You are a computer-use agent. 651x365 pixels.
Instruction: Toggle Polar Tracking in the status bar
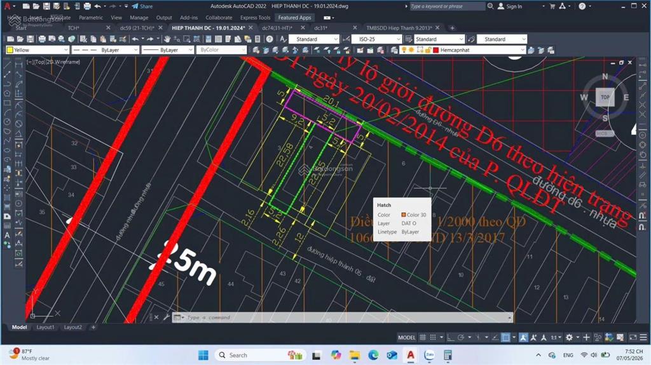[460, 337]
